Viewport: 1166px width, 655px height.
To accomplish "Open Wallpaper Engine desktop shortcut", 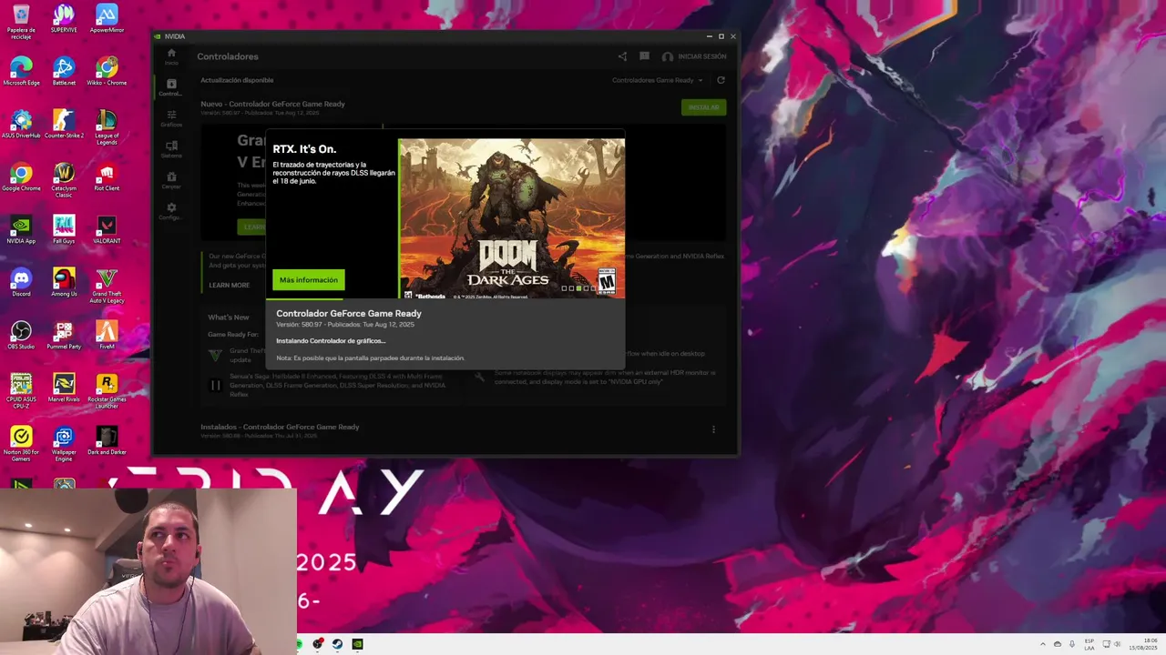I will [x=64, y=444].
